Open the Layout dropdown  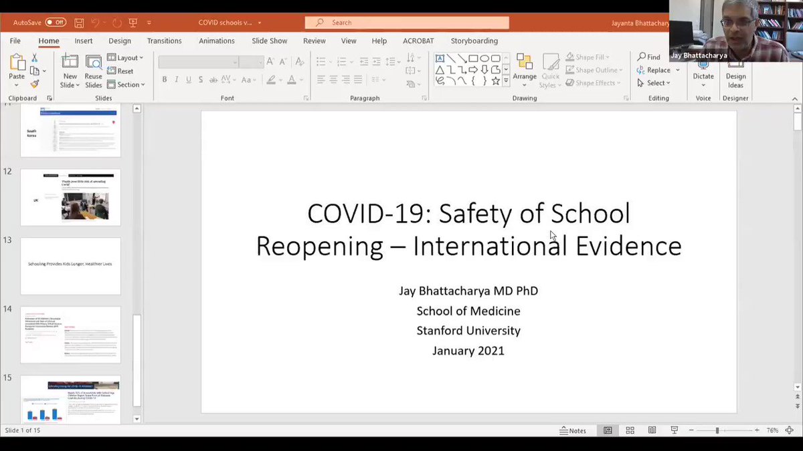pyautogui.click(x=124, y=58)
